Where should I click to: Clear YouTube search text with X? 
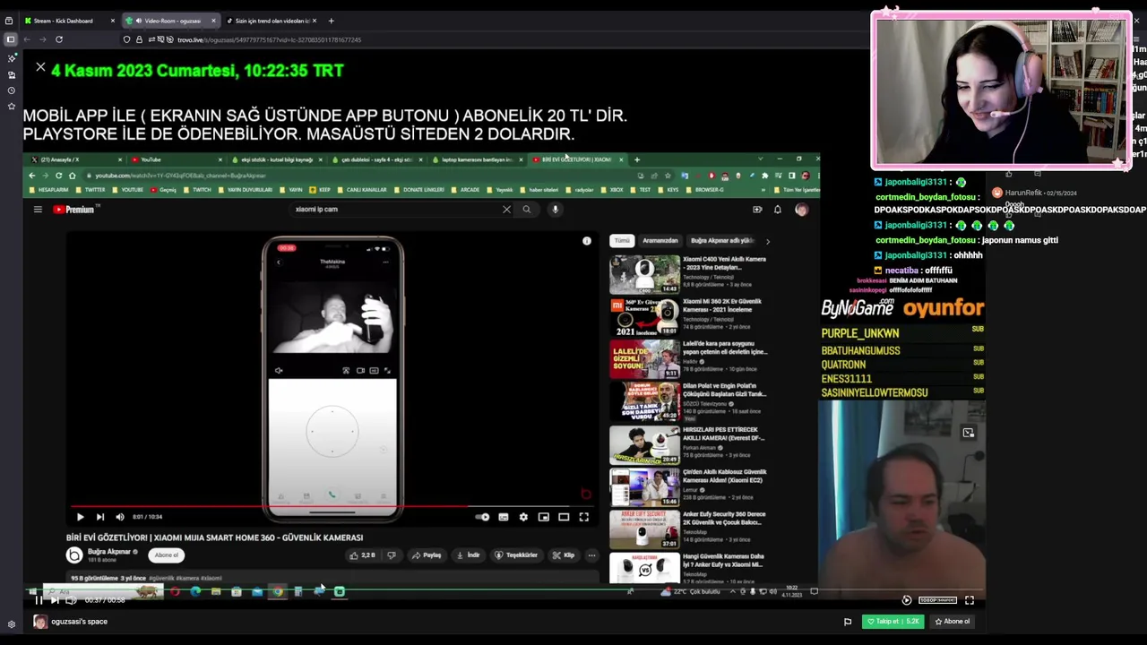point(506,210)
